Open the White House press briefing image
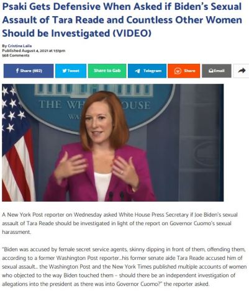The width and height of the screenshot is (249, 291). tap(112, 143)
